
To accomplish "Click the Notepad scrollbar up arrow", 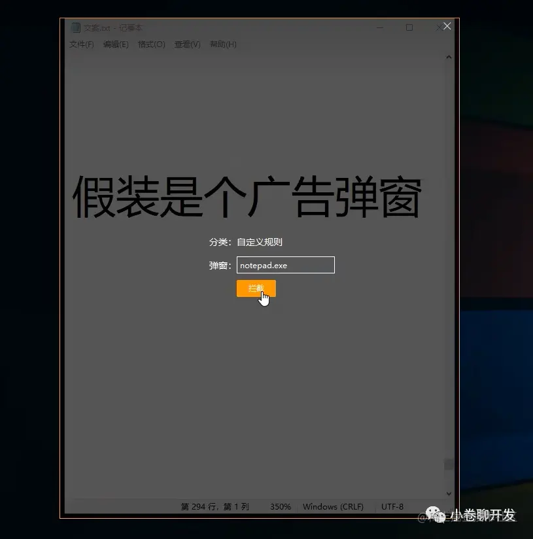I will [449, 57].
